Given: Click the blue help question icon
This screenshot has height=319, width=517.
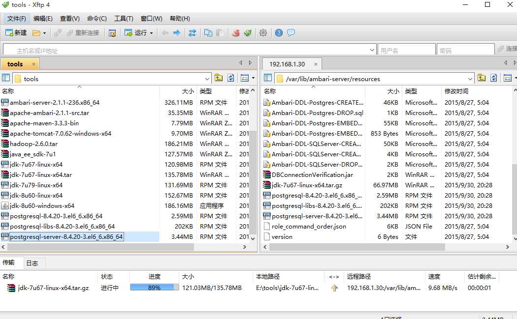Looking at the screenshot, I should click(x=279, y=32).
